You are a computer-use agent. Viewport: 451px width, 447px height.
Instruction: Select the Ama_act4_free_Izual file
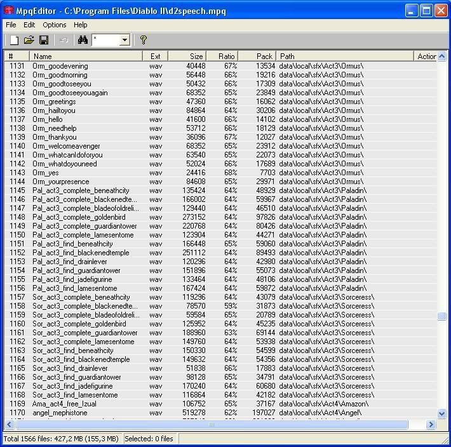(64, 404)
